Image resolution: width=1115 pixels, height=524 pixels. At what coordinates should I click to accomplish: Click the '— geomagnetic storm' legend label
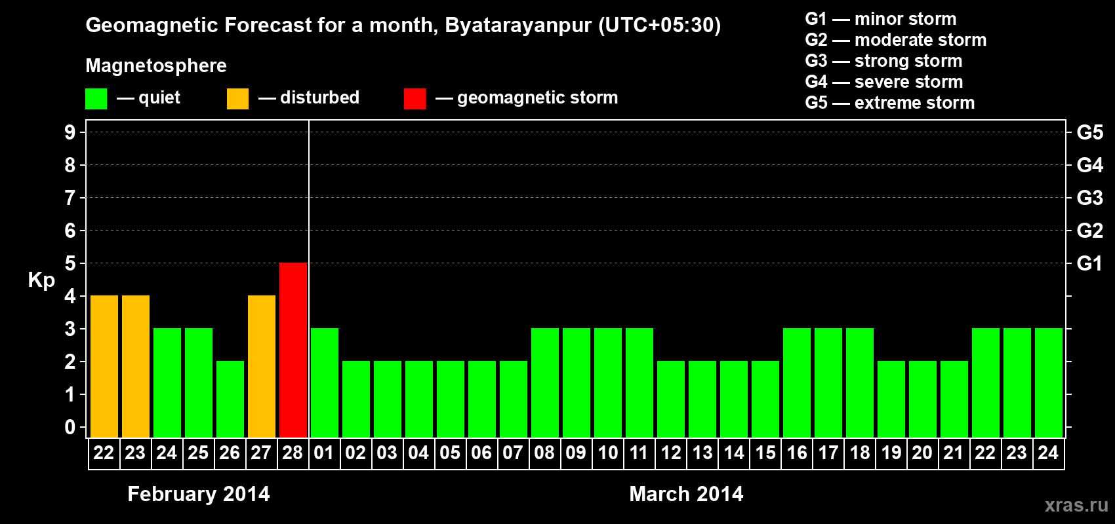click(x=527, y=98)
